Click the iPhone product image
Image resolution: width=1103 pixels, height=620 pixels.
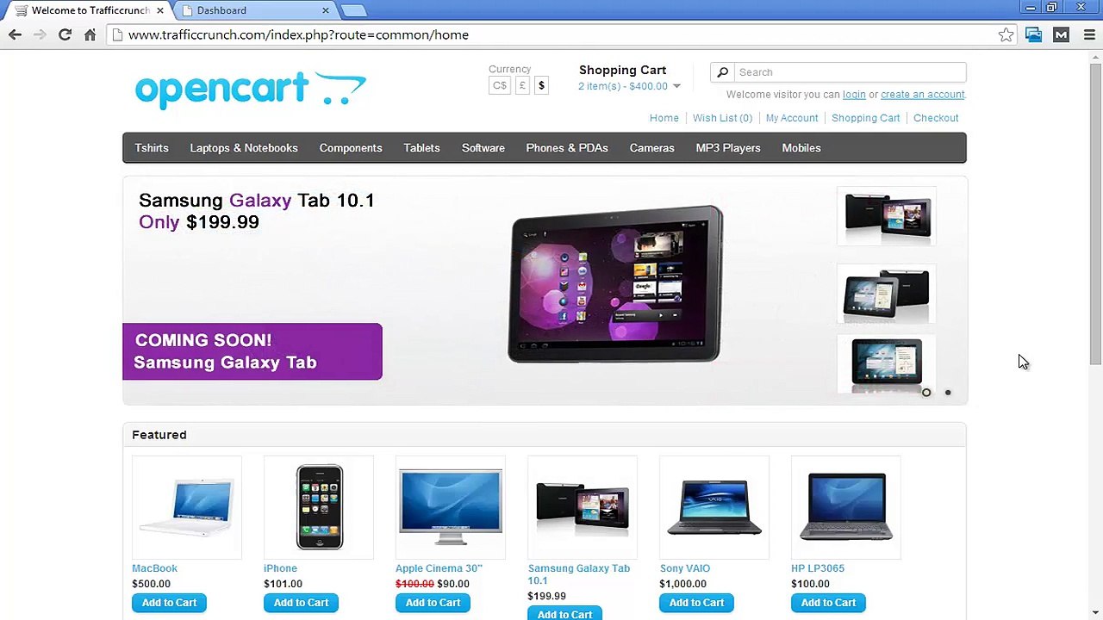(319, 507)
